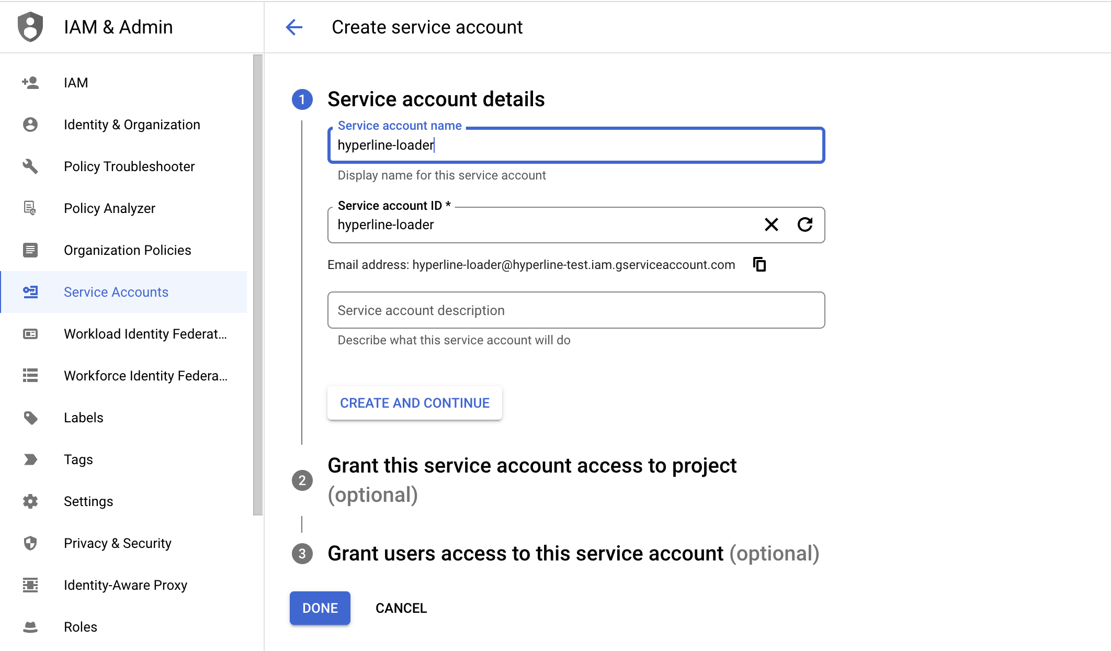1111x651 pixels.
Task: Collapse step 1 Service account details
Action: click(x=436, y=99)
